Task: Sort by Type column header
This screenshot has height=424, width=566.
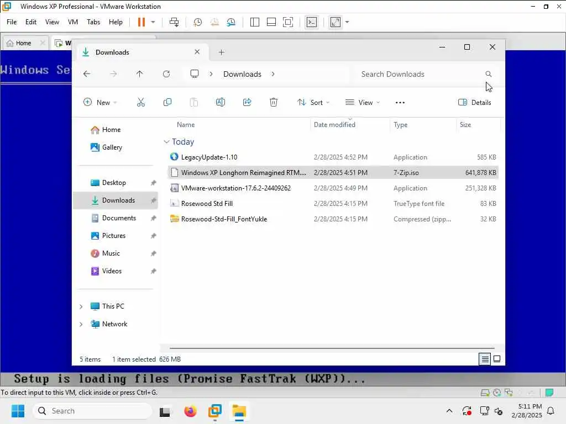Action: point(400,125)
